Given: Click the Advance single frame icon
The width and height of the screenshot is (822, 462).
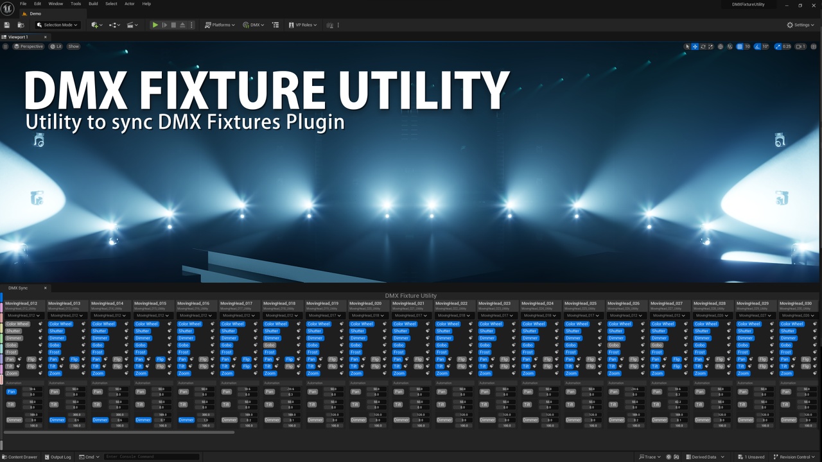Looking at the screenshot, I should coord(164,25).
